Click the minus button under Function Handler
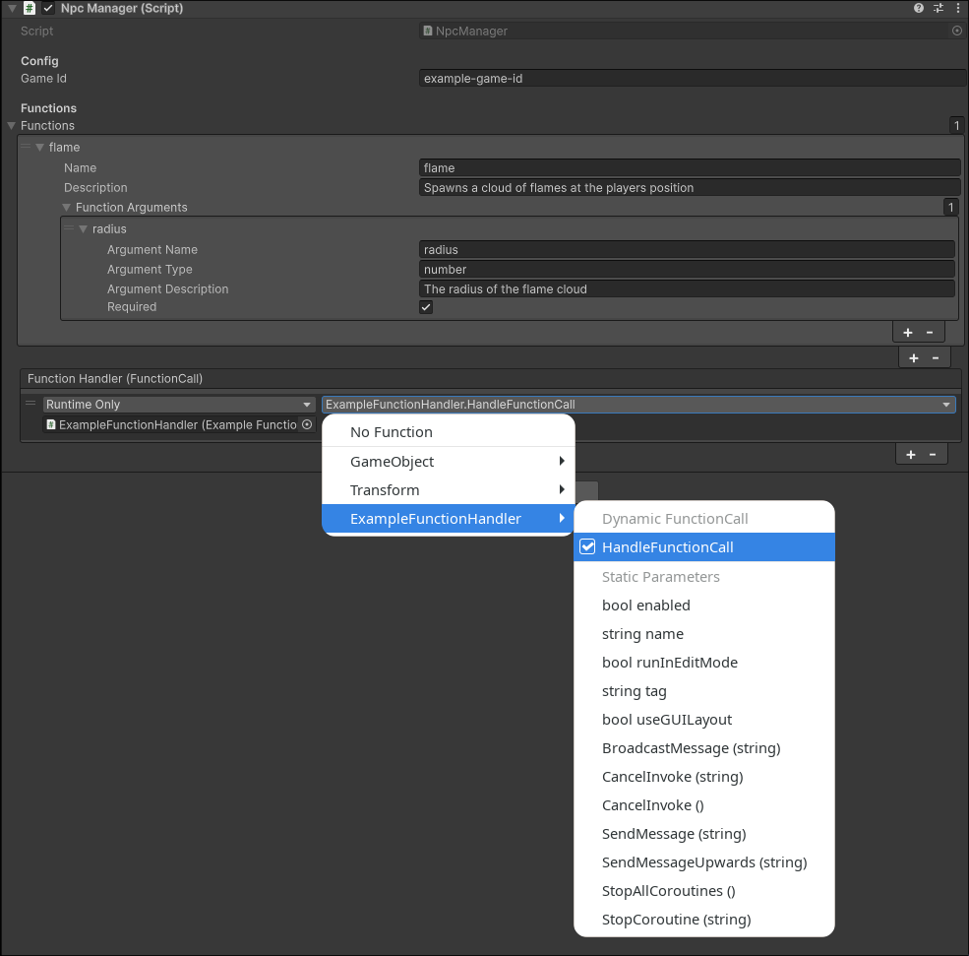This screenshot has width=969, height=956. (935, 454)
